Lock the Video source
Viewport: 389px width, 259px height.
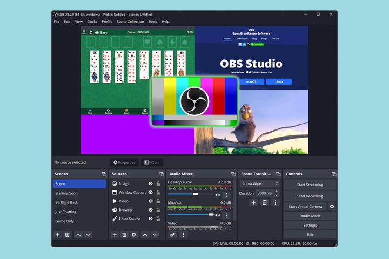[x=158, y=201]
